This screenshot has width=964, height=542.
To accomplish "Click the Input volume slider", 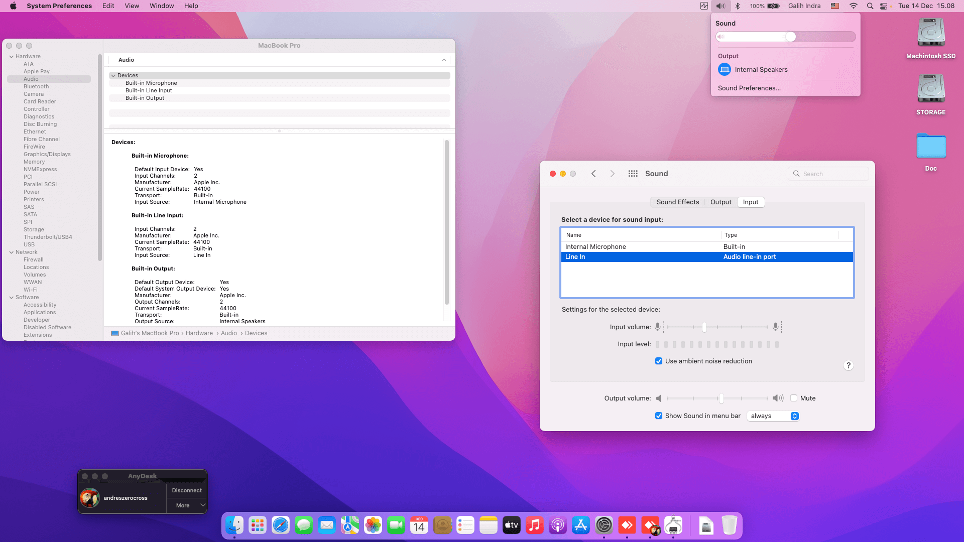I will pyautogui.click(x=717, y=327).
